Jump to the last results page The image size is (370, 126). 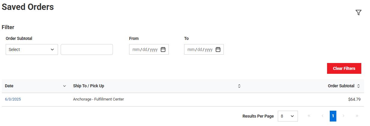[x=357, y=116]
